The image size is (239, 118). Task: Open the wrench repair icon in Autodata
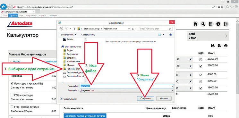tap(203, 24)
